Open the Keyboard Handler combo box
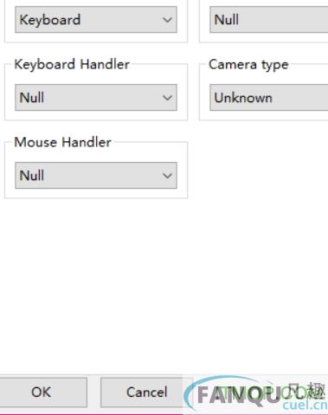The image size is (328, 415). pyautogui.click(x=96, y=97)
